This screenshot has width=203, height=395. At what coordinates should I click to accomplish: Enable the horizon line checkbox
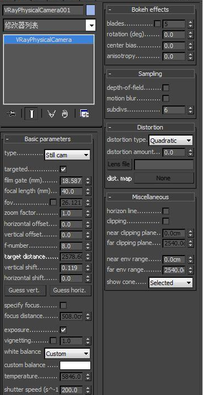pos(166,211)
